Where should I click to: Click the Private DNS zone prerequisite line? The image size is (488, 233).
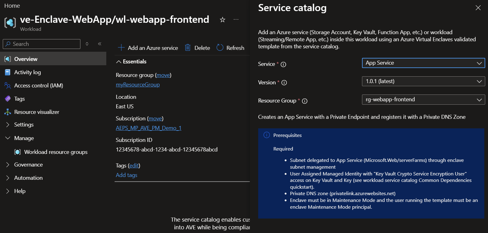pos(343,194)
